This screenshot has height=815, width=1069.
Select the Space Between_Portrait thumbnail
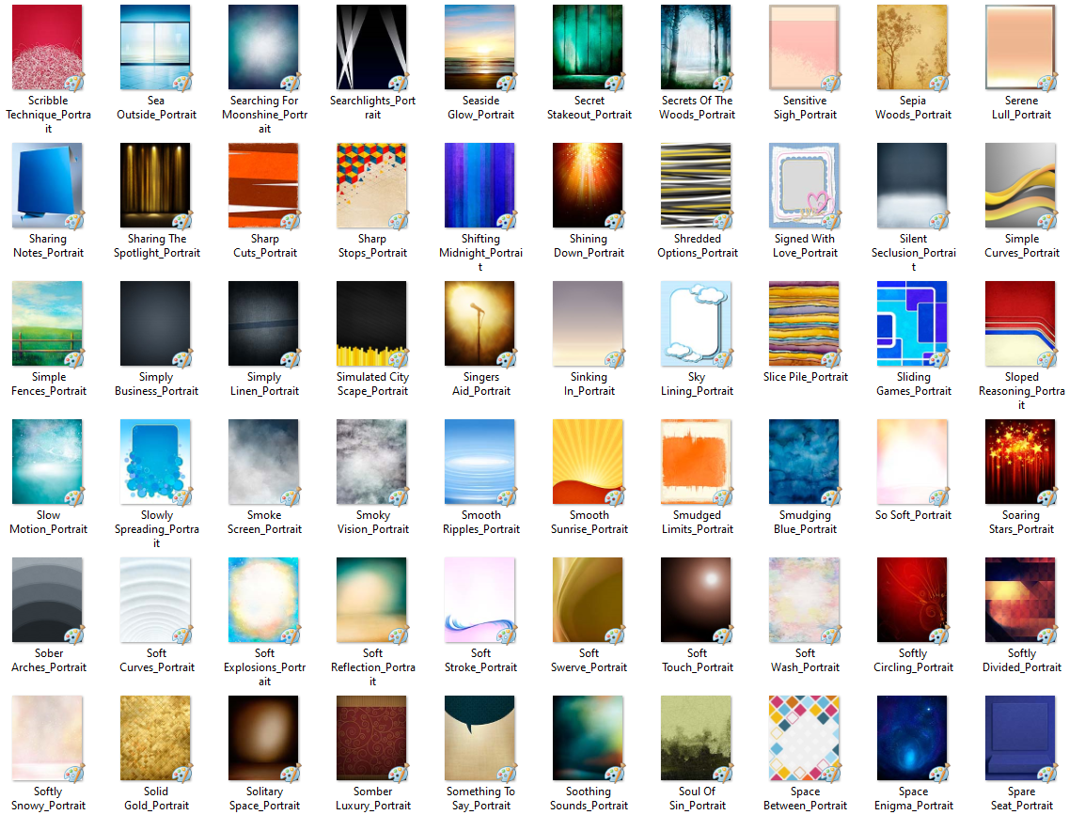coord(805,738)
